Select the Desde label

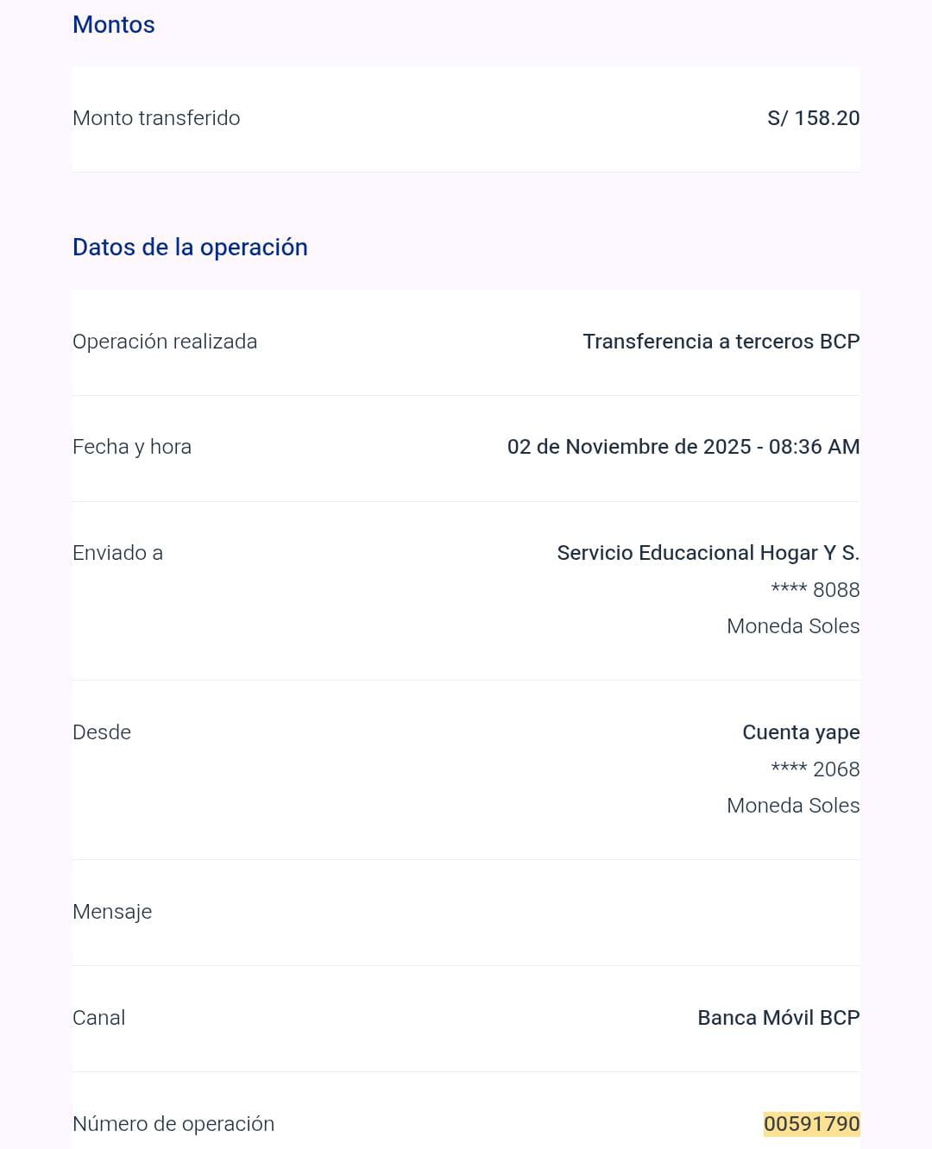(x=102, y=732)
